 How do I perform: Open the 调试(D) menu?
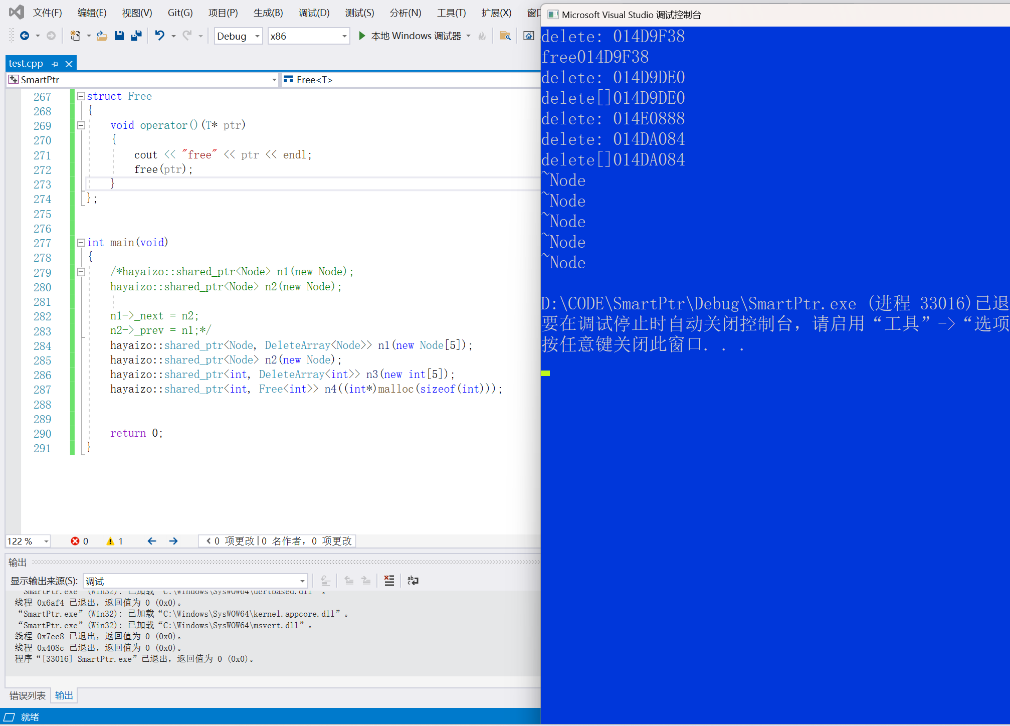[314, 13]
